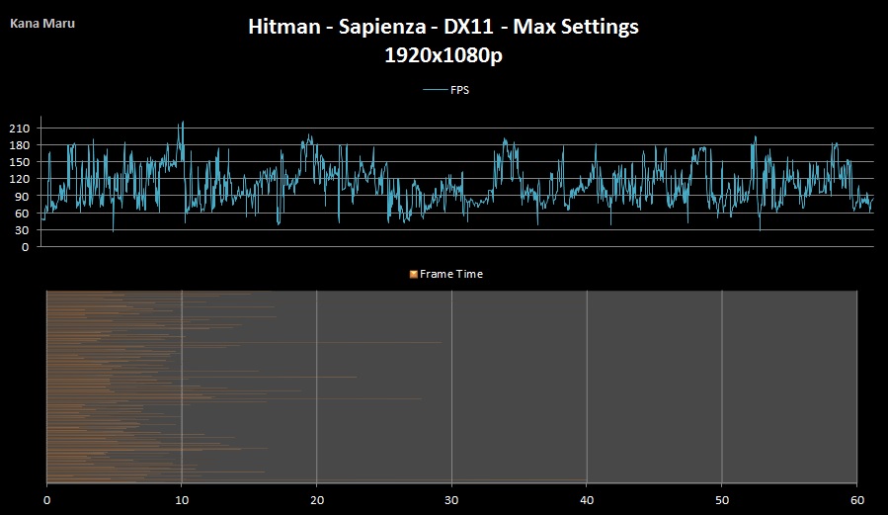Select the highest FPS spike above 210
The height and width of the screenshot is (515, 888).
[183, 125]
